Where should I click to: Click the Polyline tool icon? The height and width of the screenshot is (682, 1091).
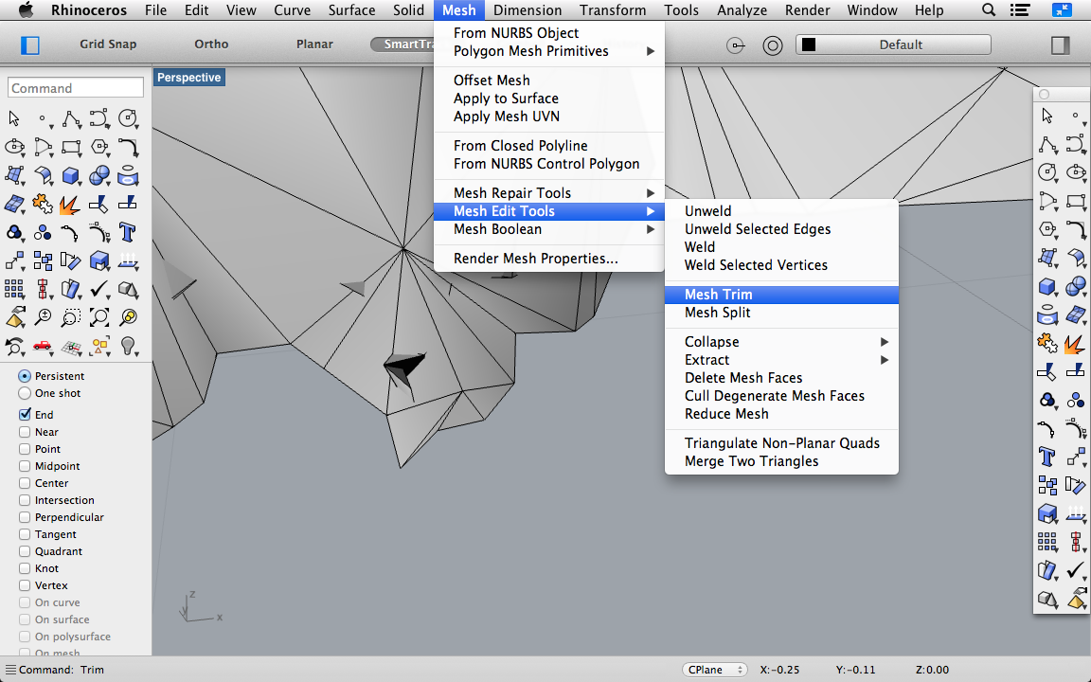[x=71, y=118]
